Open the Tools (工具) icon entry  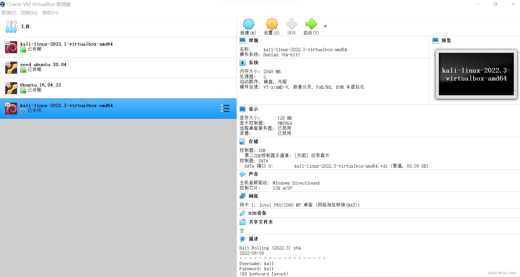pos(11,27)
